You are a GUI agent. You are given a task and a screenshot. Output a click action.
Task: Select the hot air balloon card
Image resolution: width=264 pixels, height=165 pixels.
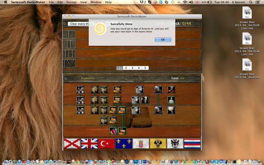(171, 110)
